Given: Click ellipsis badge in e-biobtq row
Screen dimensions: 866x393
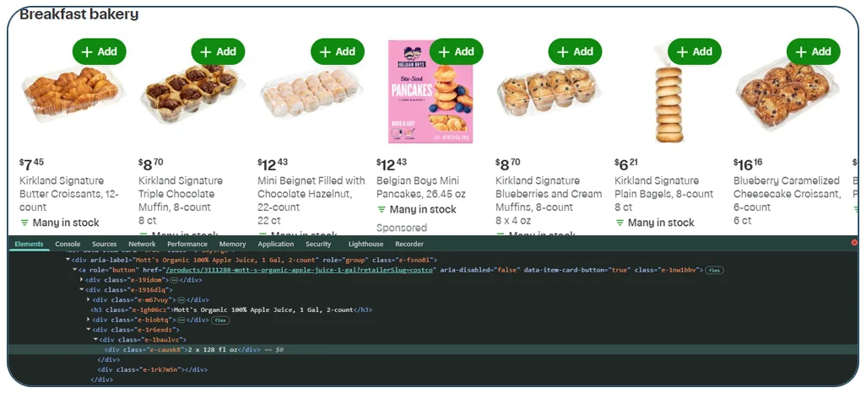Looking at the screenshot, I should click(x=180, y=320).
